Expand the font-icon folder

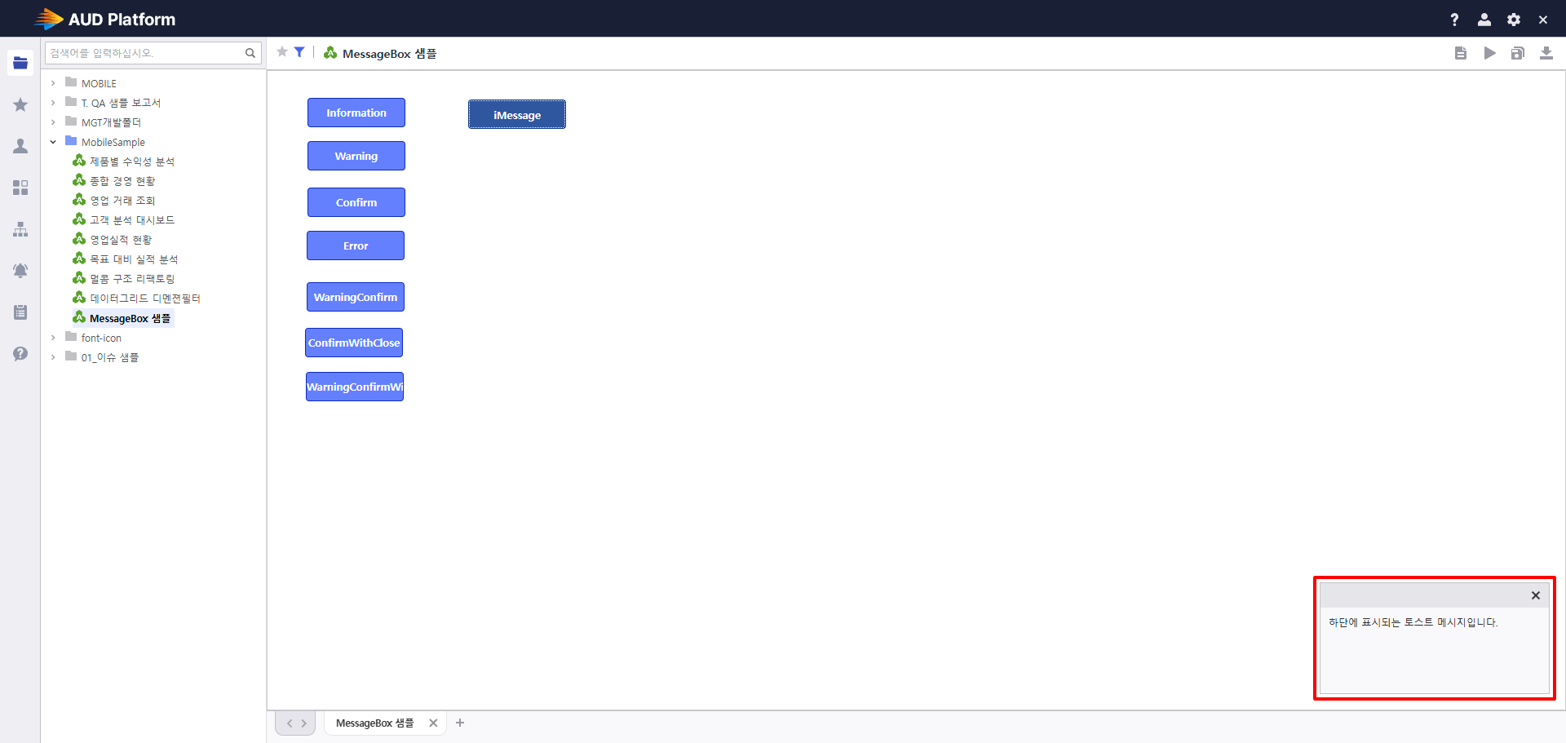pos(53,338)
